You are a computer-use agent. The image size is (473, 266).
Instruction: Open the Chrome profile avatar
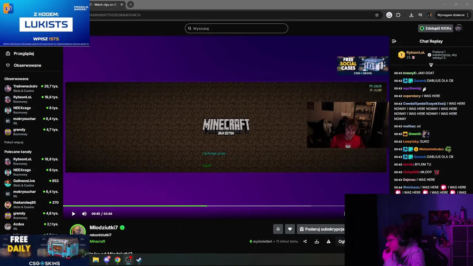(429, 15)
